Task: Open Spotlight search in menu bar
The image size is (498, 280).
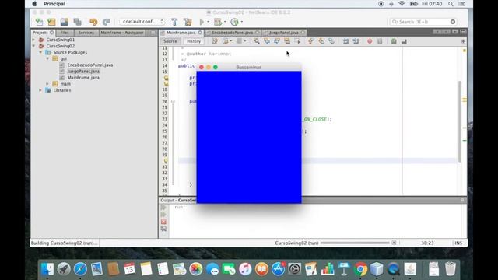Action: point(451,4)
